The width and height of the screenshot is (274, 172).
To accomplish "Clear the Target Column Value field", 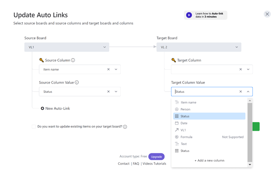I will pos(241,92).
